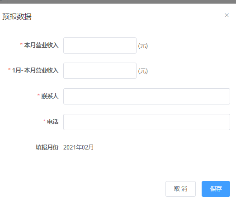The image size is (236, 204).
Task: Click the 本月营业收入 field label
Action: coord(41,45)
